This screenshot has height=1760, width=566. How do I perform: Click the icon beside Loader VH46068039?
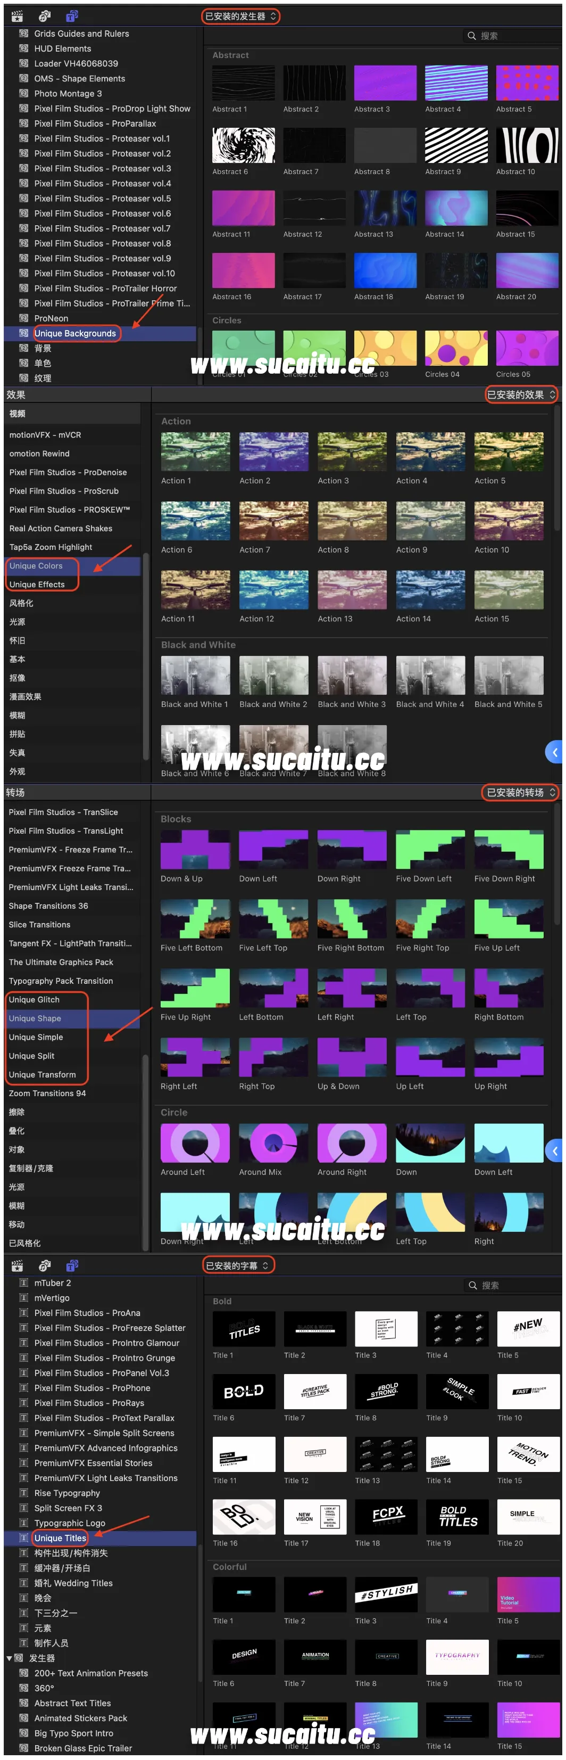click(24, 63)
